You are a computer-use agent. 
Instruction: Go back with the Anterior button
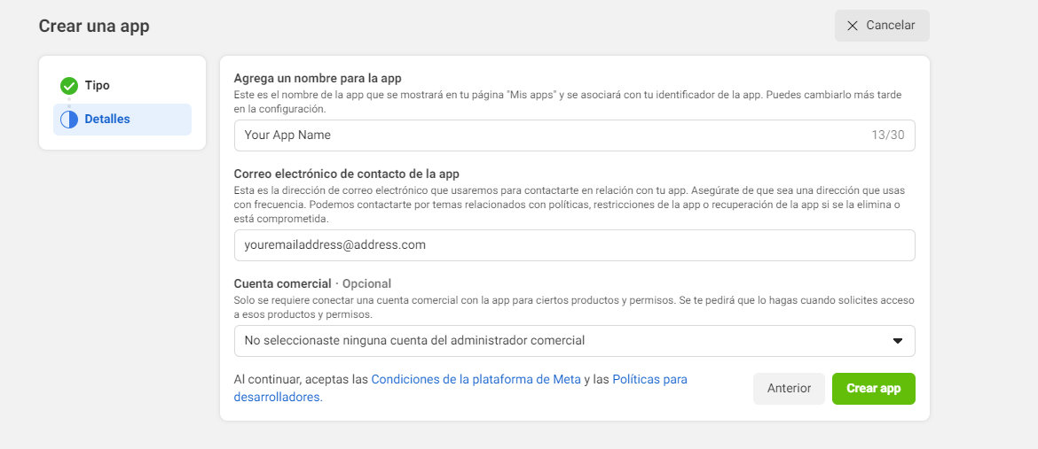pos(789,389)
